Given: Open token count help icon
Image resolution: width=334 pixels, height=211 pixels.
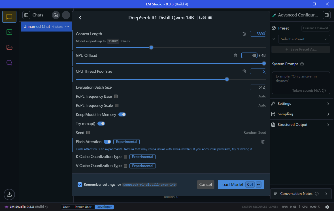Looking at the screenshot, I should click(x=324, y=91).
